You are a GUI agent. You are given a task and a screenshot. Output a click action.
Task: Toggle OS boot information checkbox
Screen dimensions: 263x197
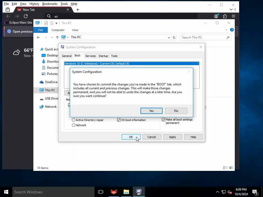(119, 120)
